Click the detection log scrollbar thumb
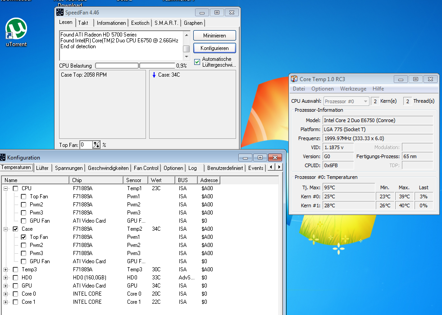 click(x=187, y=49)
